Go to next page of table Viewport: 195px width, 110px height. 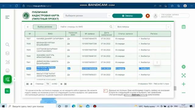point(61,84)
